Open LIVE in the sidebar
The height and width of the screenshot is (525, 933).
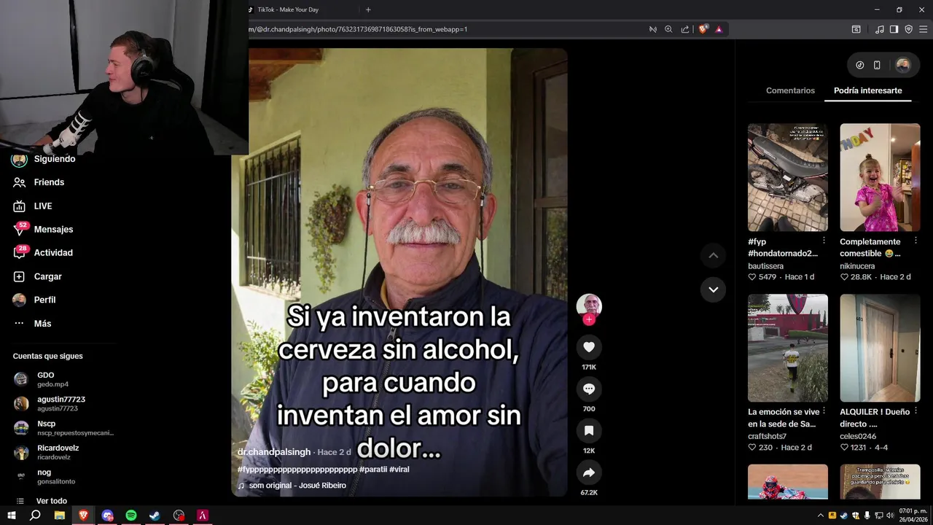(x=33, y=206)
